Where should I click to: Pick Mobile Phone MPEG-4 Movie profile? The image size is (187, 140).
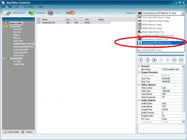tap(161, 36)
